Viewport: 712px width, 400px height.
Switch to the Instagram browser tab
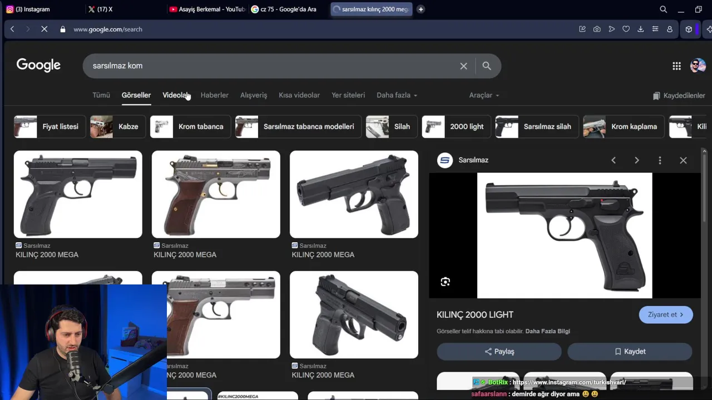(x=32, y=9)
